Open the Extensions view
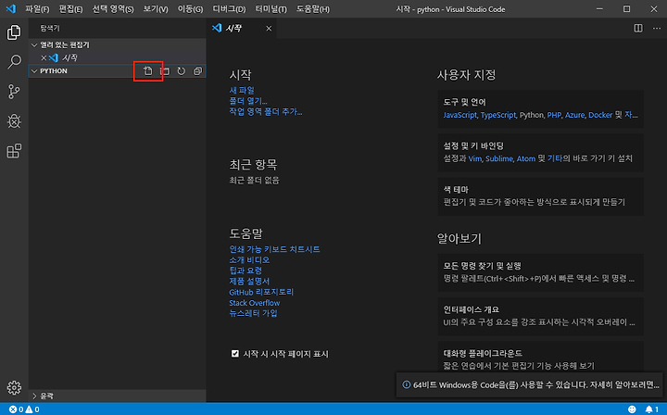 [14, 151]
